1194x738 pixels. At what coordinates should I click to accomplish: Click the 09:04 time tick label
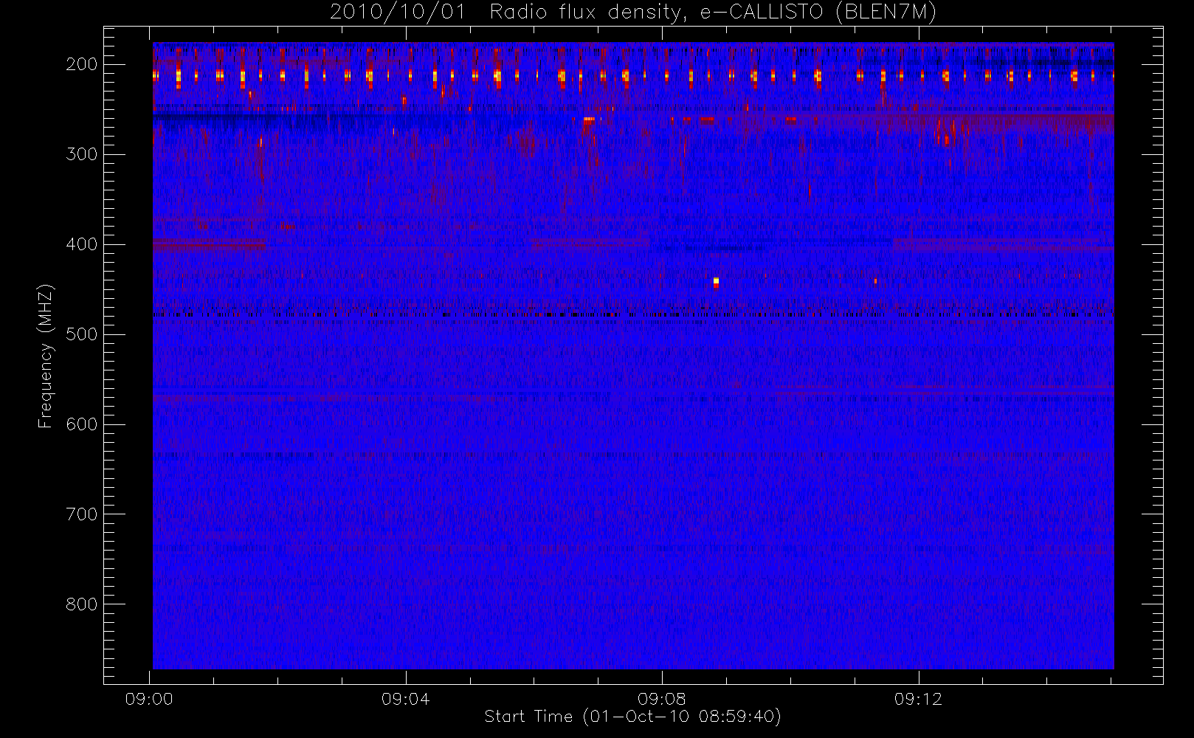(406, 699)
